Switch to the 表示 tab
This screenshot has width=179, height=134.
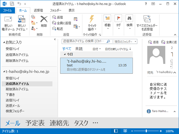tap(72, 10)
